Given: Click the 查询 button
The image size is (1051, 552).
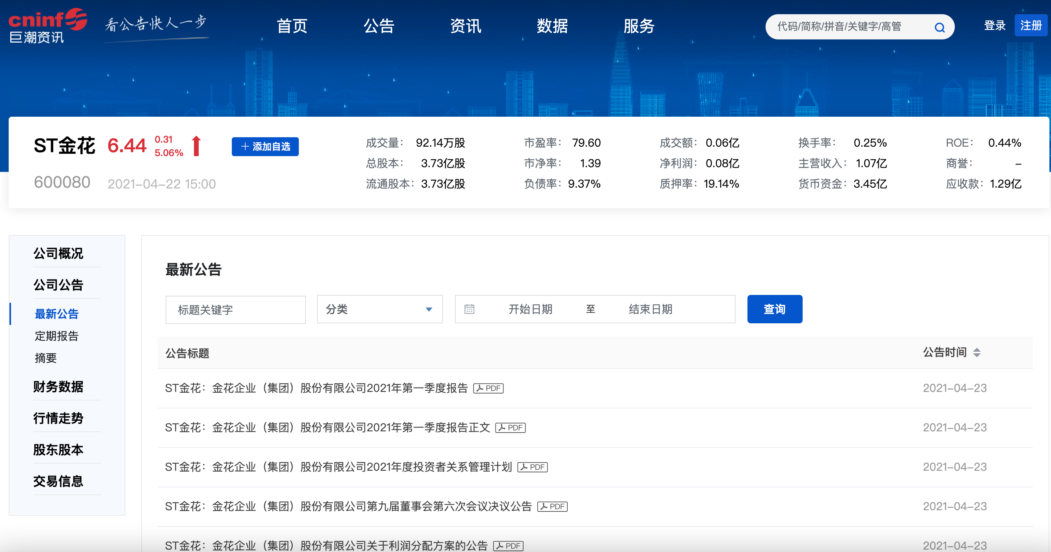Looking at the screenshot, I should [x=775, y=309].
